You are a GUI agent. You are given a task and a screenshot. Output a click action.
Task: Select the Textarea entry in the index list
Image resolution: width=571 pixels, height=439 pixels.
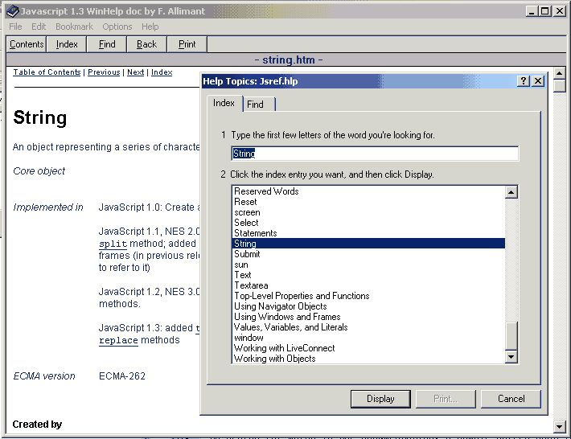(250, 285)
